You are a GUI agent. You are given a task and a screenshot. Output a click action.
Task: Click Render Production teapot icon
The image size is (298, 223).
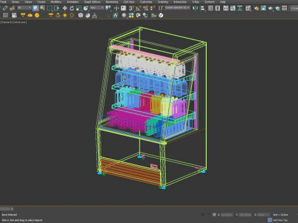point(270,8)
